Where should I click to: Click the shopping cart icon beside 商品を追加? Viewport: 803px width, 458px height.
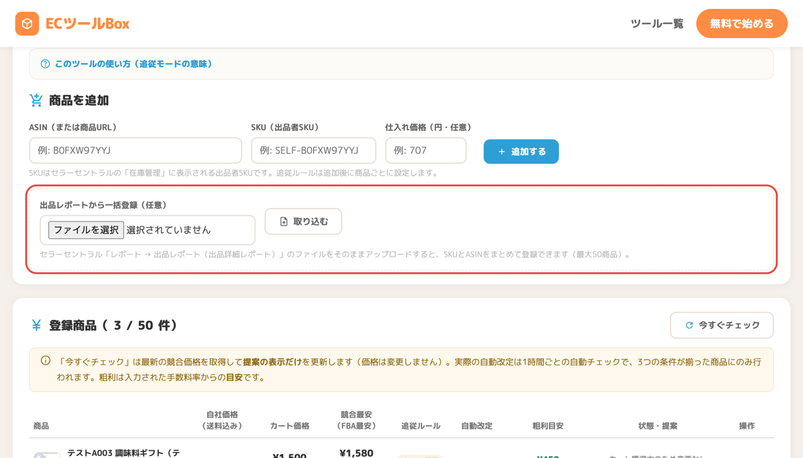[36, 100]
